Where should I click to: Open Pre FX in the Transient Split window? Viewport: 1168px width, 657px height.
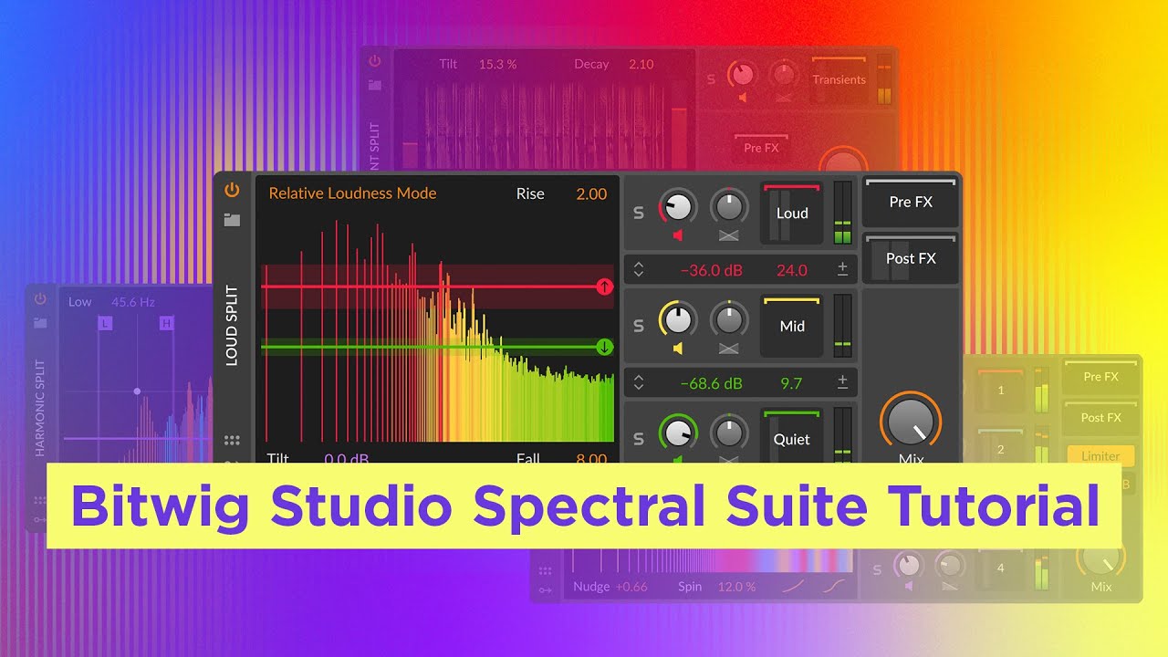(761, 148)
